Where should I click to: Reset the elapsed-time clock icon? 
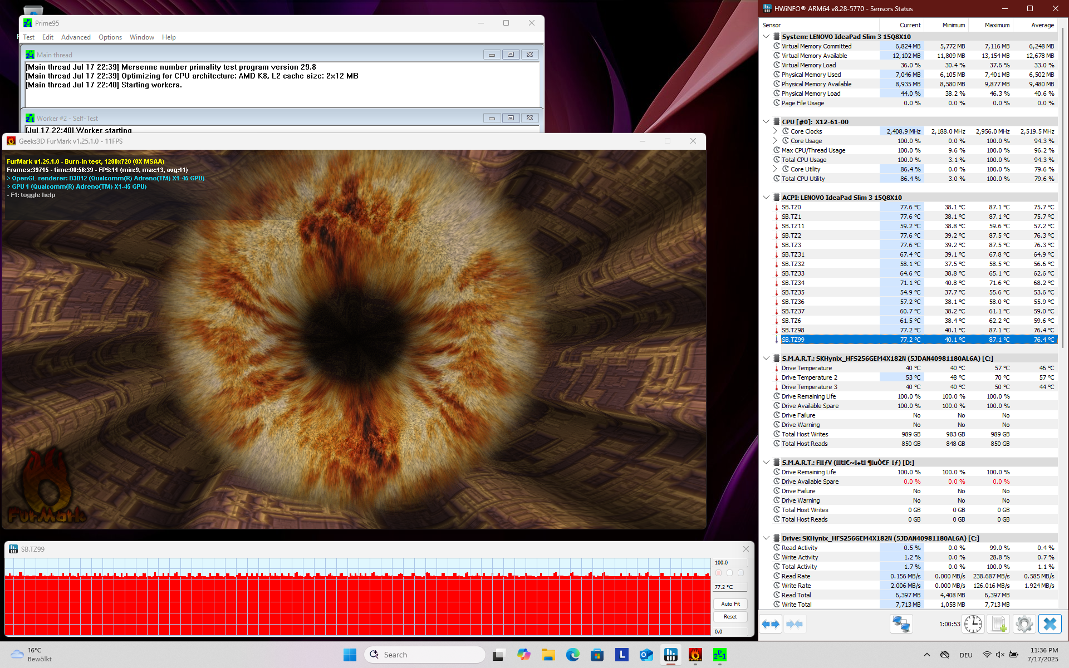(973, 624)
